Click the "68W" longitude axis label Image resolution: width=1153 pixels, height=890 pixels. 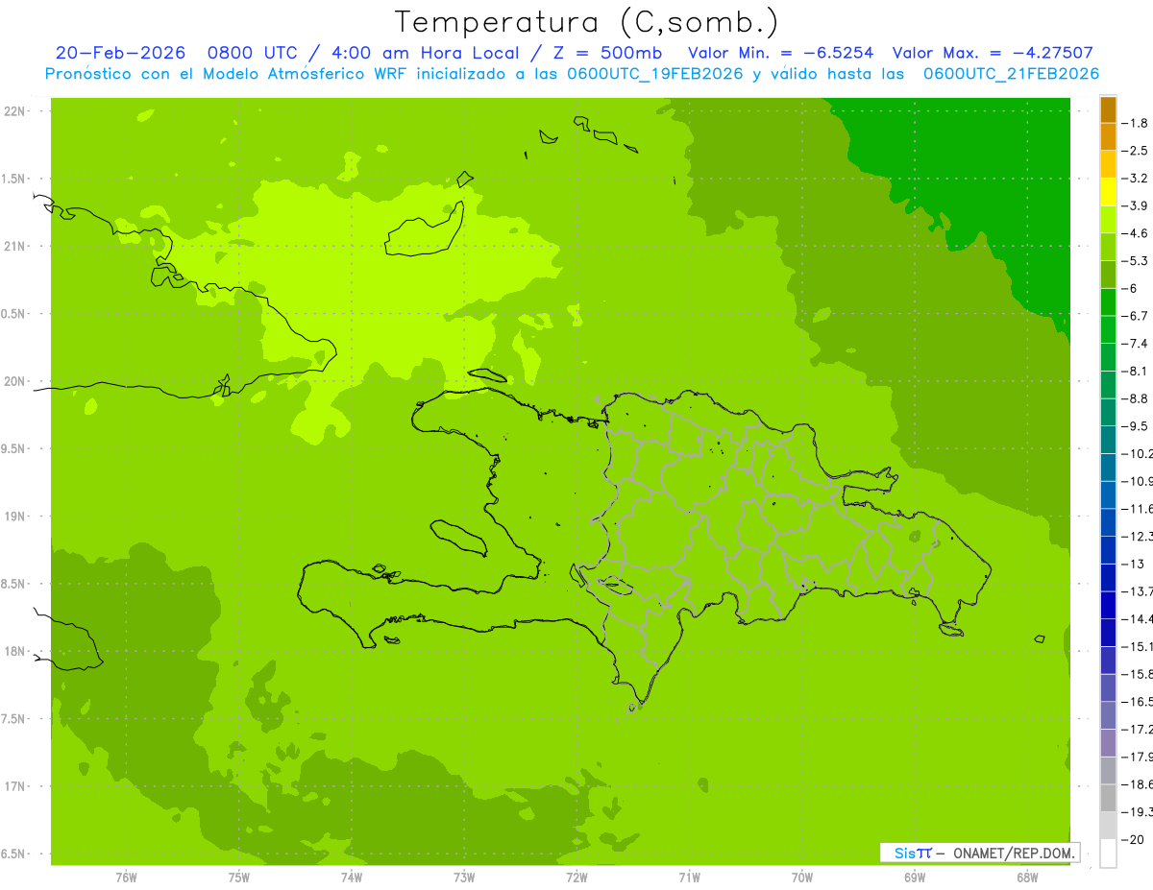pos(1027,878)
